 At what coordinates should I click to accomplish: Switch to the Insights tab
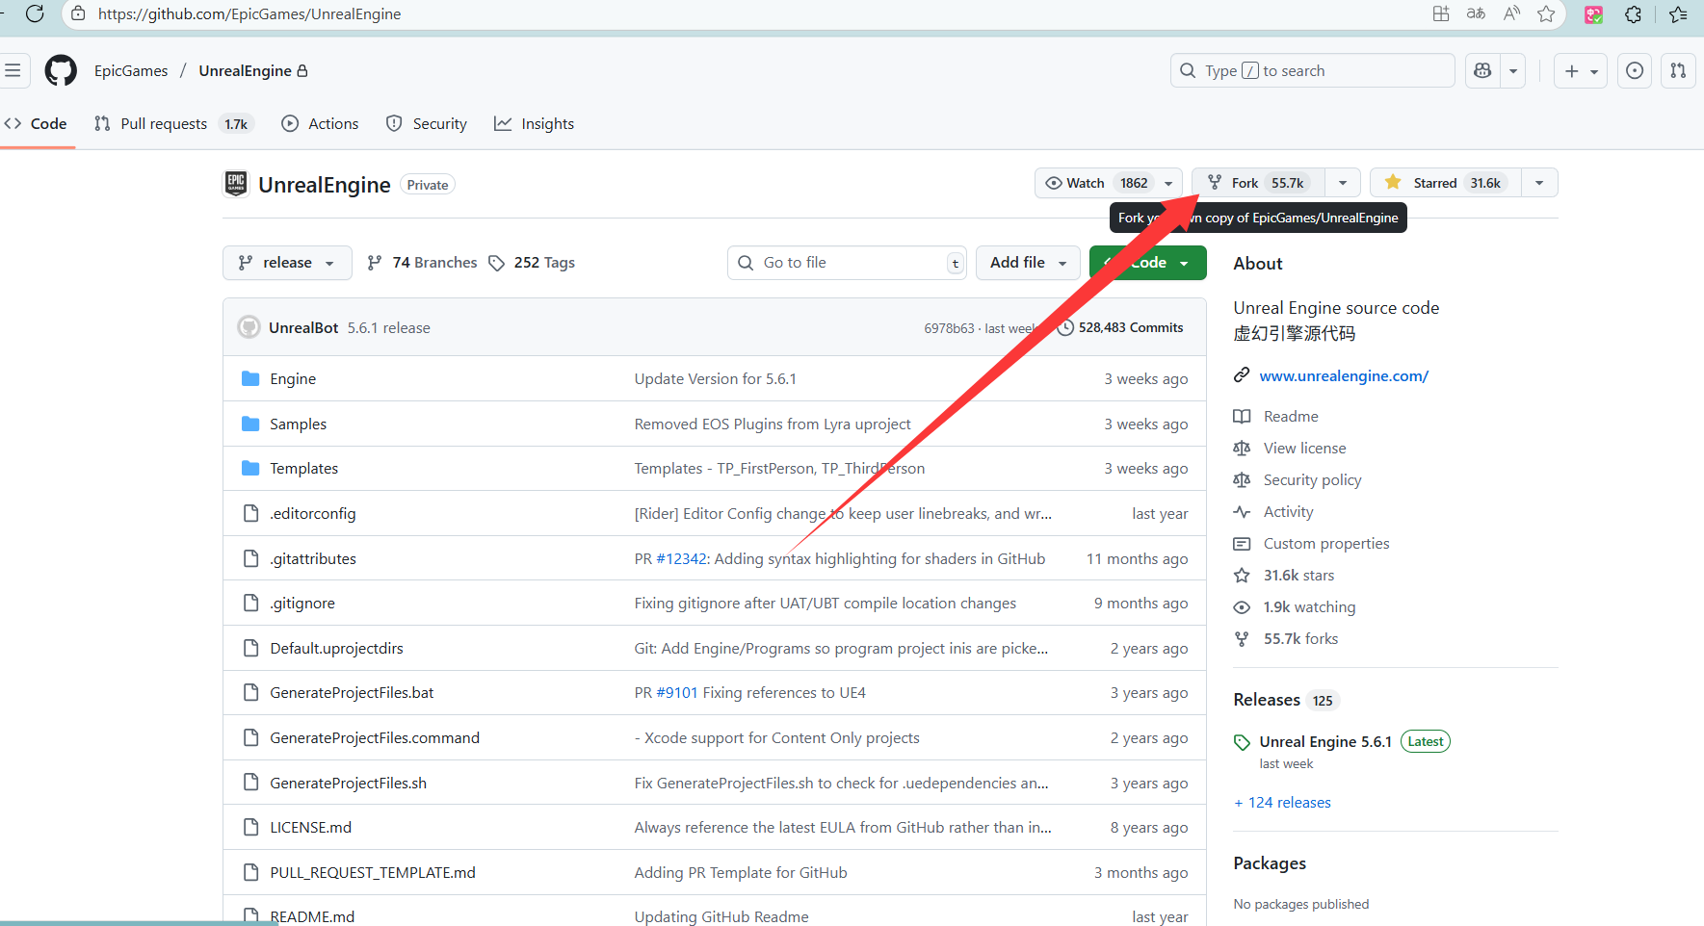click(x=535, y=124)
